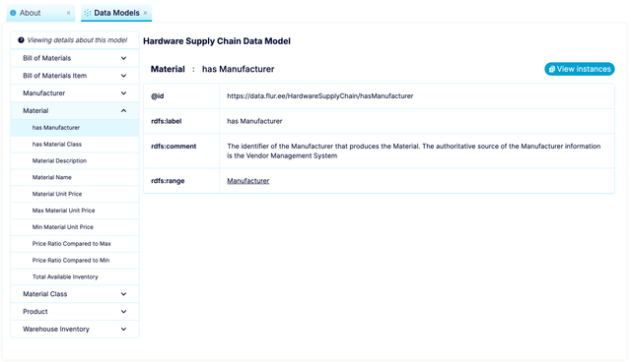
Task: Click the View instances button
Action: (580, 69)
